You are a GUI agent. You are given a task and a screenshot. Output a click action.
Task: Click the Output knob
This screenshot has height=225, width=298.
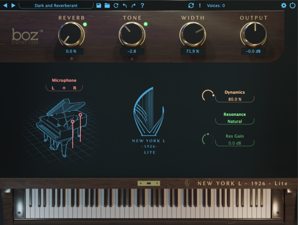coord(253,34)
